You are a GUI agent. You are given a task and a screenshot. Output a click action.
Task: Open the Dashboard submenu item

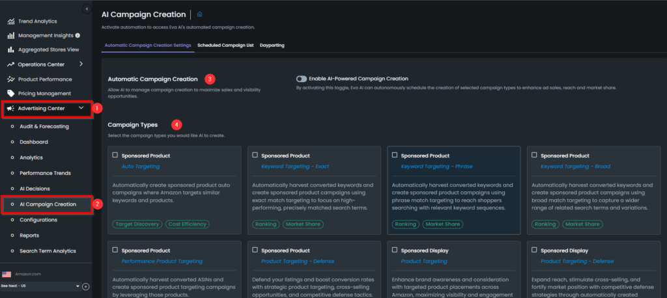[x=34, y=142]
